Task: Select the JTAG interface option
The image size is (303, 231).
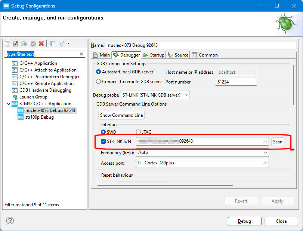Action: 143,132
